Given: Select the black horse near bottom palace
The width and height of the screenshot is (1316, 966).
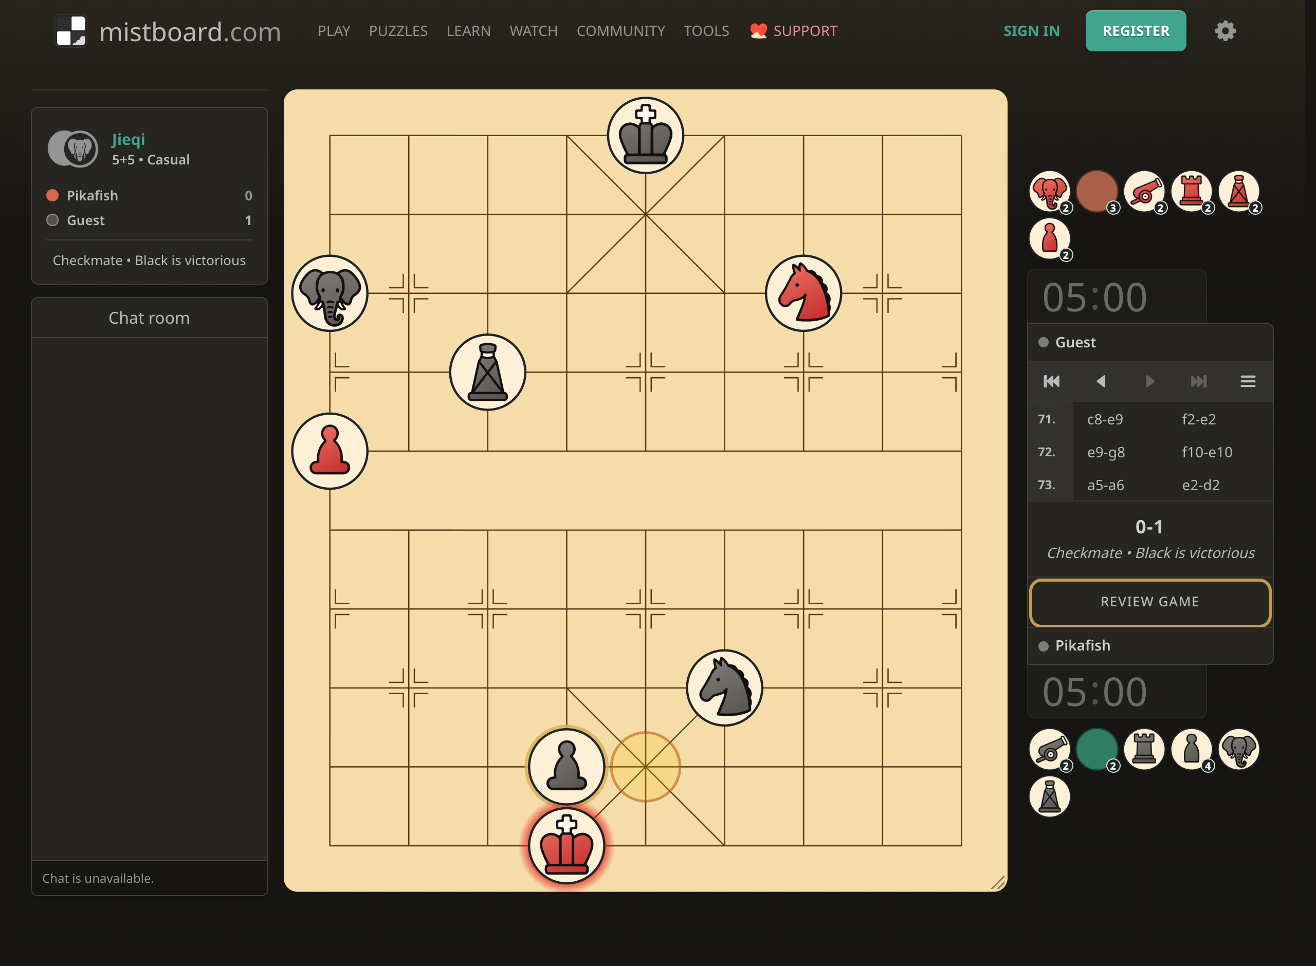Looking at the screenshot, I should (x=724, y=688).
